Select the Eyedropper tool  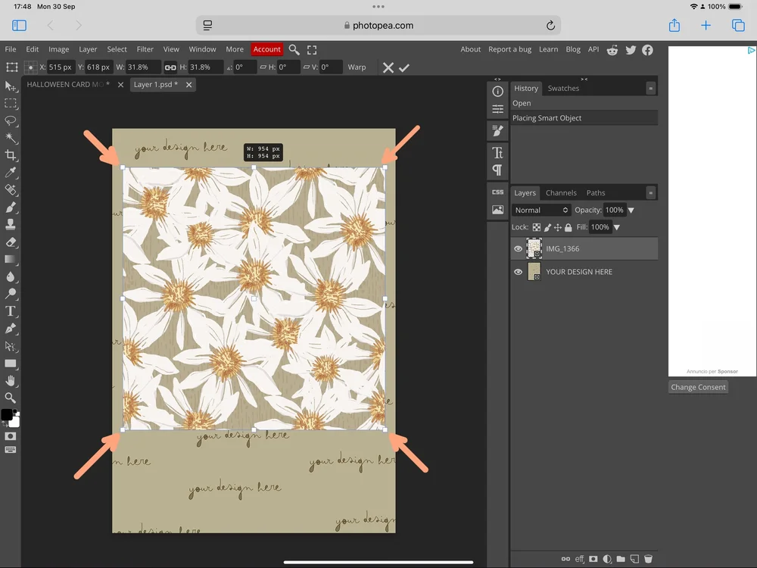tap(11, 173)
